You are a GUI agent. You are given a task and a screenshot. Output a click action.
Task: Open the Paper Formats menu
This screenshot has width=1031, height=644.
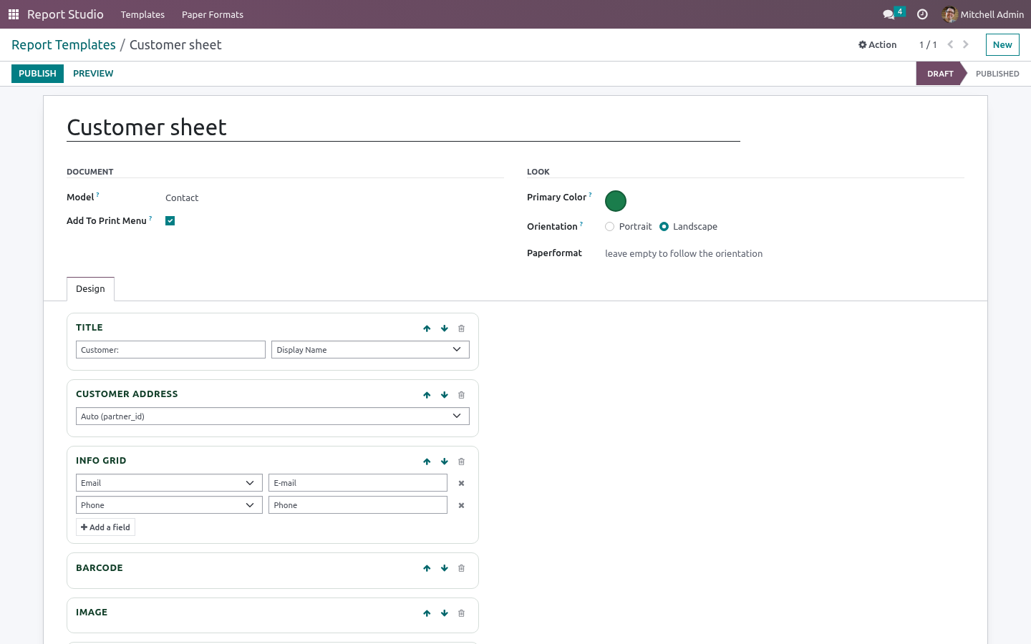[213, 14]
